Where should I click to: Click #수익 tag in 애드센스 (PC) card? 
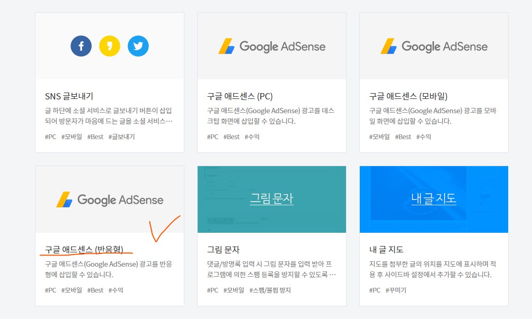click(x=252, y=137)
